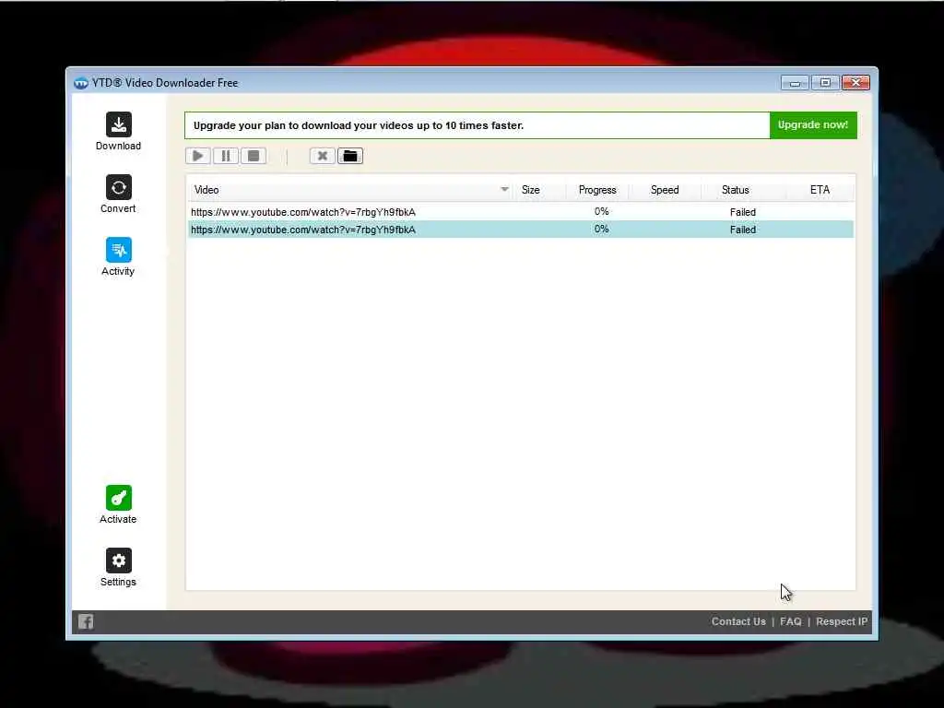Click the green Activate key icon

pyautogui.click(x=119, y=498)
